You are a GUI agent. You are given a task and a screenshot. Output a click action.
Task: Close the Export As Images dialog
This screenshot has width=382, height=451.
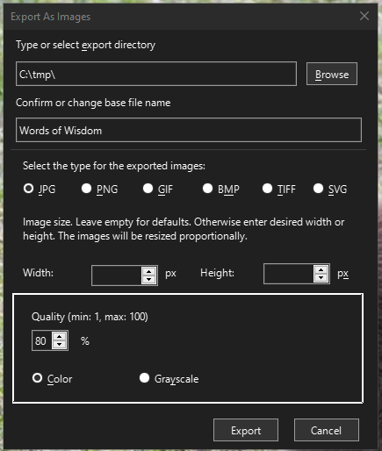pos(364,16)
